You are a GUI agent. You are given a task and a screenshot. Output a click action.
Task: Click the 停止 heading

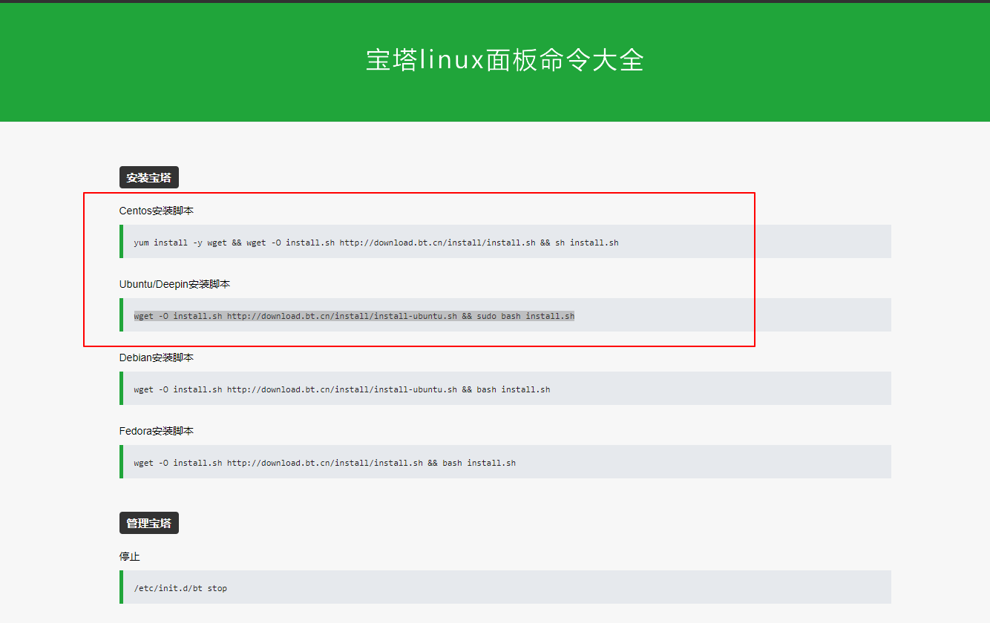click(x=130, y=556)
